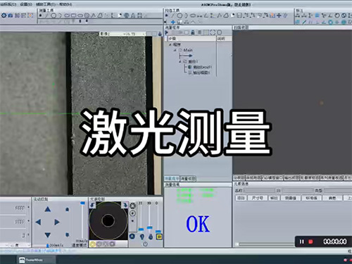The height and width of the screenshot is (264, 352).
Task: Select the ellipse tool in 构造工具 toolbar
Action: pyautogui.click(x=193, y=15)
